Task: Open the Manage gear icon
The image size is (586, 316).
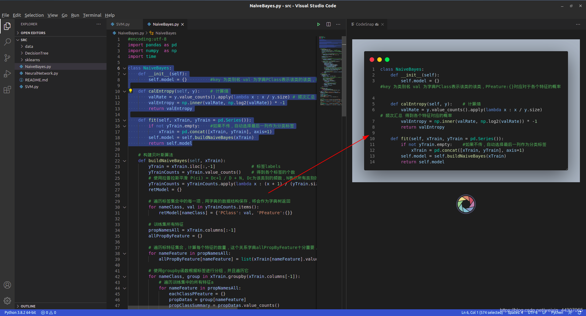Action: (7, 301)
